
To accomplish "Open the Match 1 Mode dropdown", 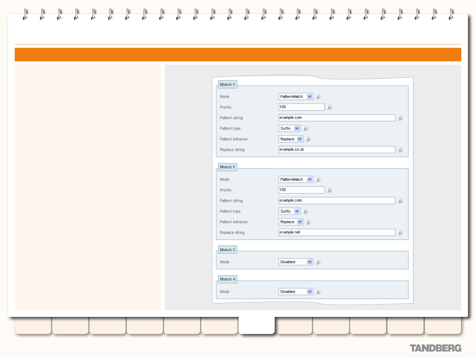I will (296, 96).
